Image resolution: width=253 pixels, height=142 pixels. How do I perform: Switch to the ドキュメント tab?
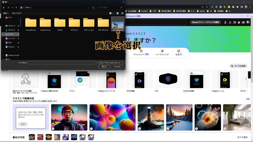coord(141,53)
